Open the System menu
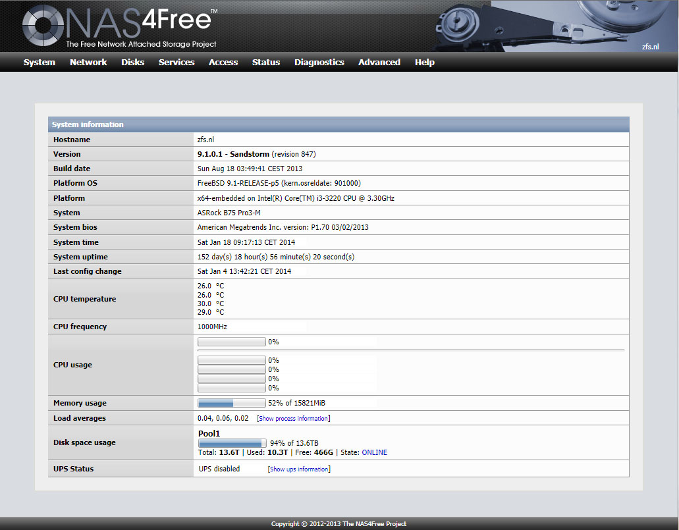Screen dimensions: 679x530 (x=40, y=63)
